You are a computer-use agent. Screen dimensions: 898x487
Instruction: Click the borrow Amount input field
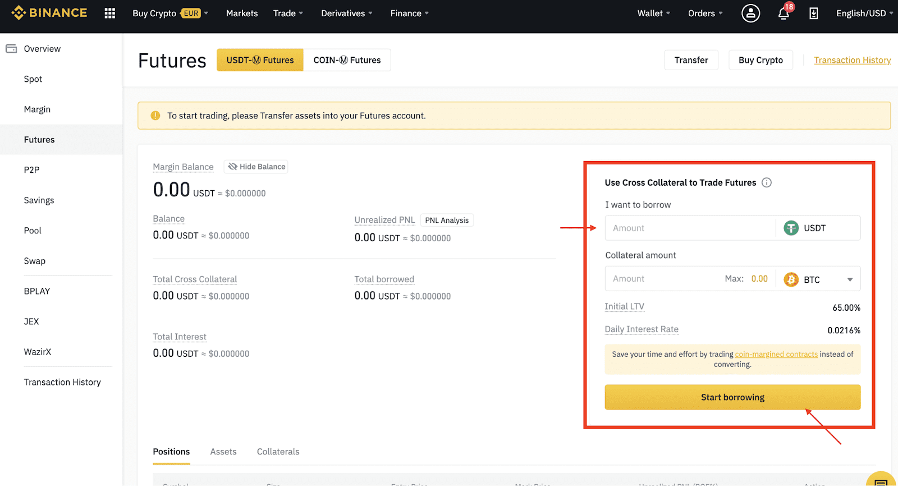[x=690, y=228]
